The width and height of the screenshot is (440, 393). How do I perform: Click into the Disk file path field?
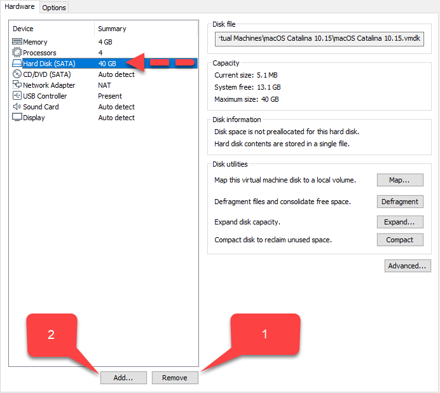[320, 39]
